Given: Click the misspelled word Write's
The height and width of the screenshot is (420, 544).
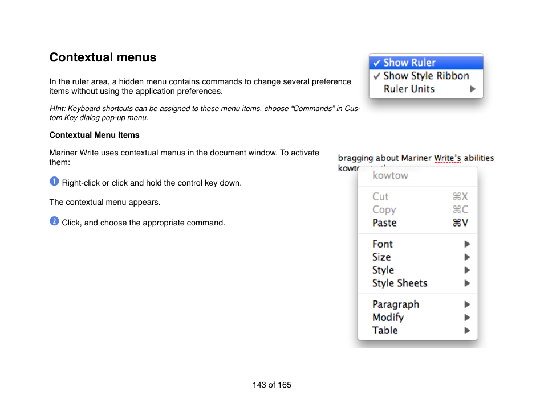Looking at the screenshot, I should 447,158.
